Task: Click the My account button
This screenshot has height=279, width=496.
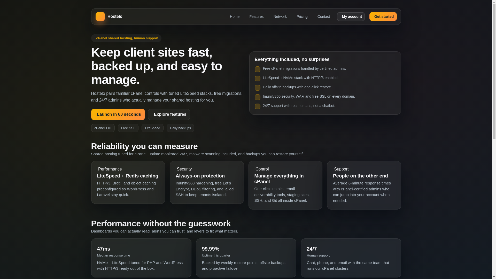Action: click(x=351, y=17)
